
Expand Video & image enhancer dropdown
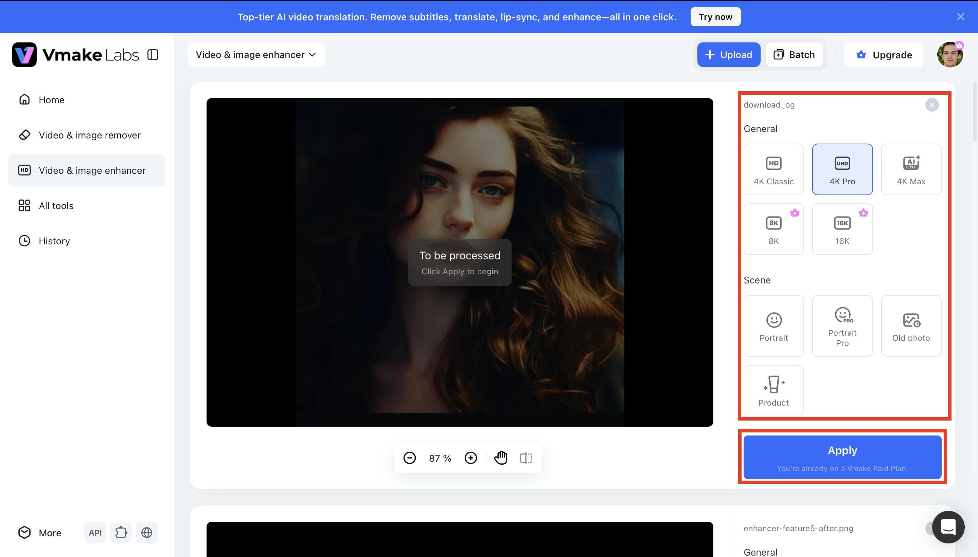click(256, 55)
